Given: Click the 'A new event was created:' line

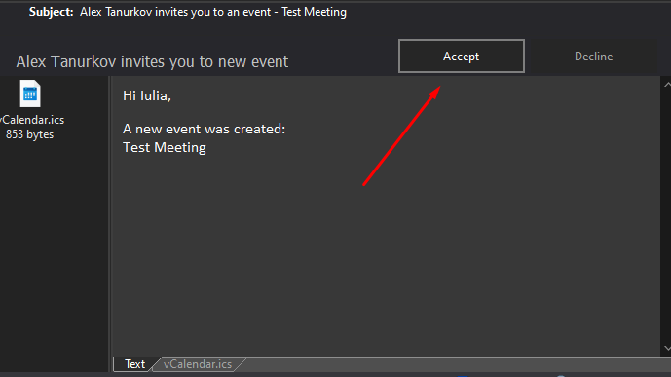Looking at the screenshot, I should point(205,129).
